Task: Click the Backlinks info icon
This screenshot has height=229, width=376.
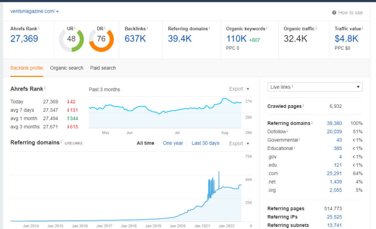Action: (x=147, y=28)
